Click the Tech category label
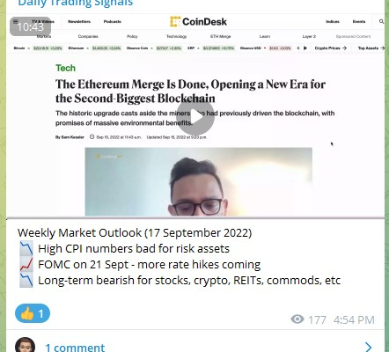 coord(66,68)
